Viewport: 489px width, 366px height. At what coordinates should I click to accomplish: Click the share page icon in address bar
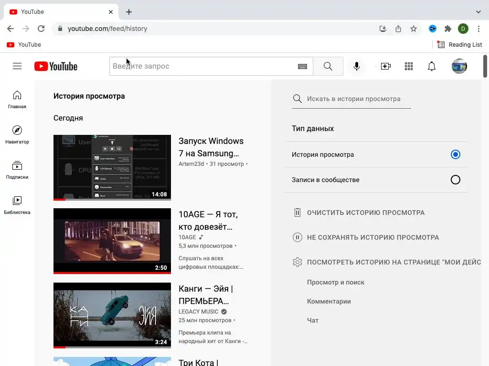coord(398,29)
